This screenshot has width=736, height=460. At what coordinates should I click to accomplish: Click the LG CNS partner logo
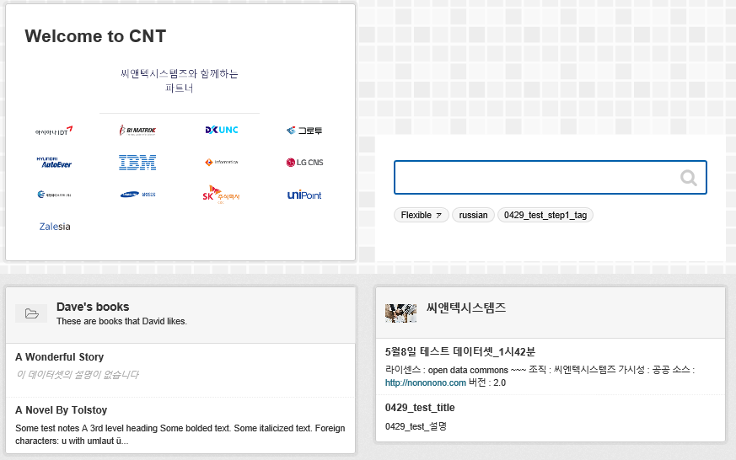click(x=304, y=163)
